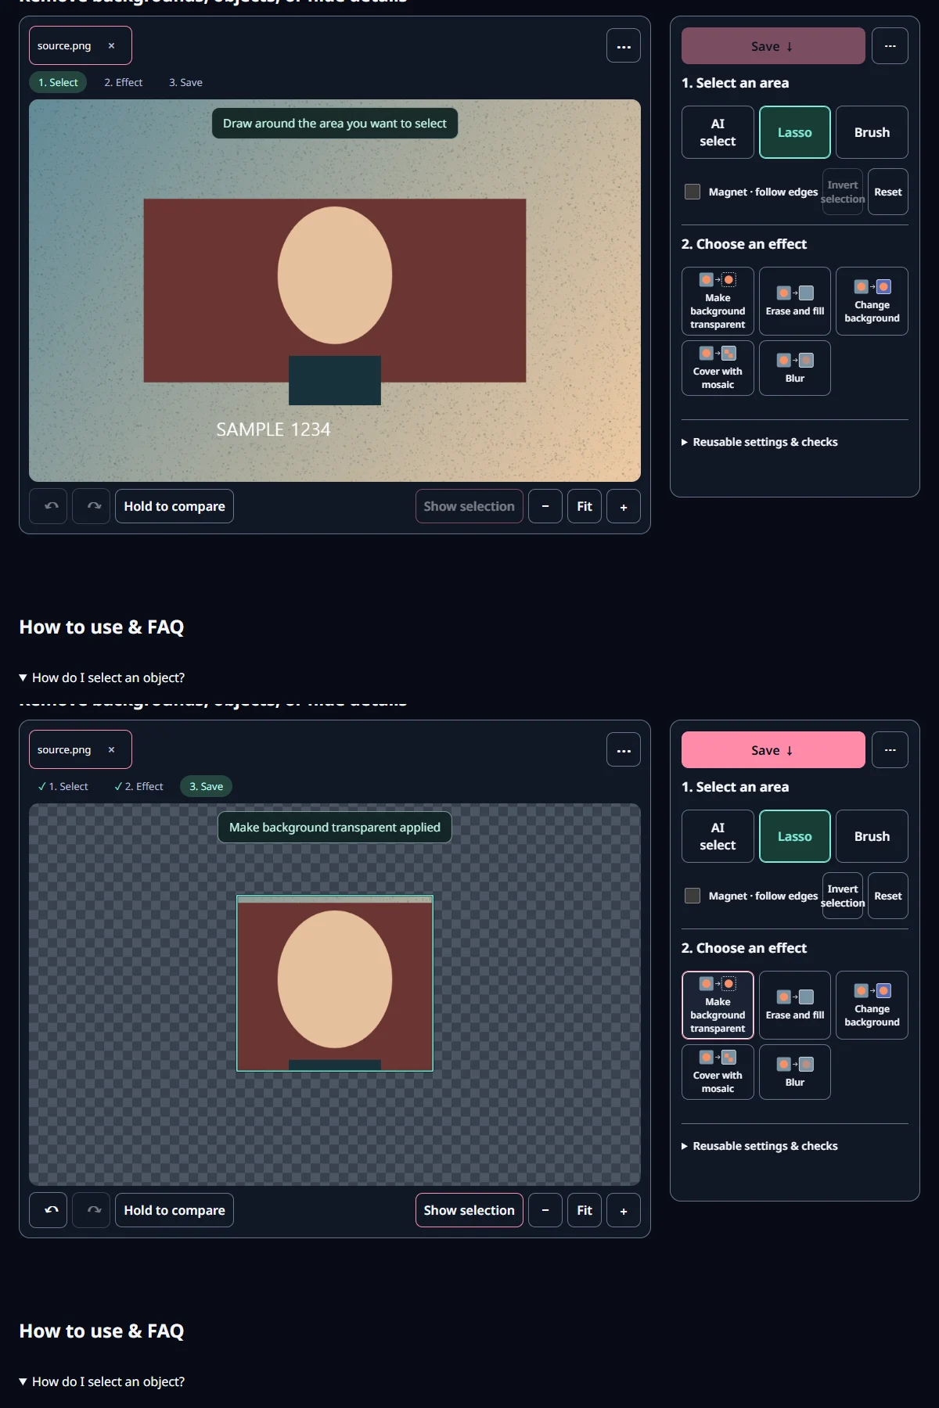Return to step 1. Select in lower editor
The height and width of the screenshot is (1408, 939).
63,786
